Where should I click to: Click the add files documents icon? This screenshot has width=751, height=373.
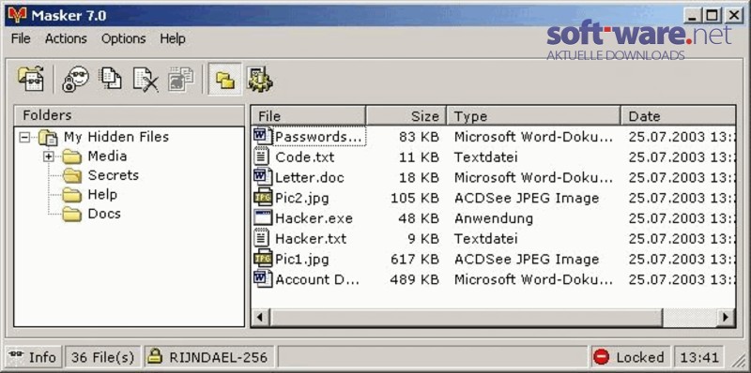point(110,80)
